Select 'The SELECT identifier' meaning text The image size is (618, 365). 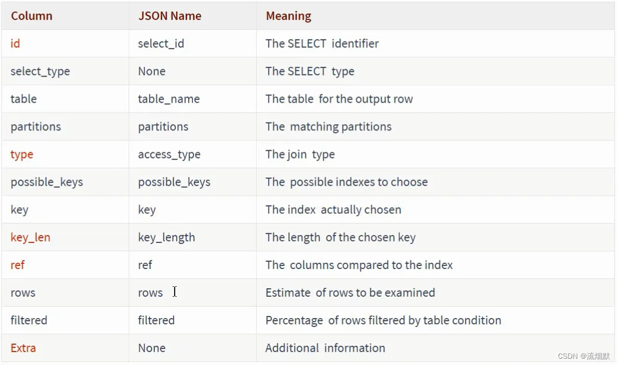(322, 44)
